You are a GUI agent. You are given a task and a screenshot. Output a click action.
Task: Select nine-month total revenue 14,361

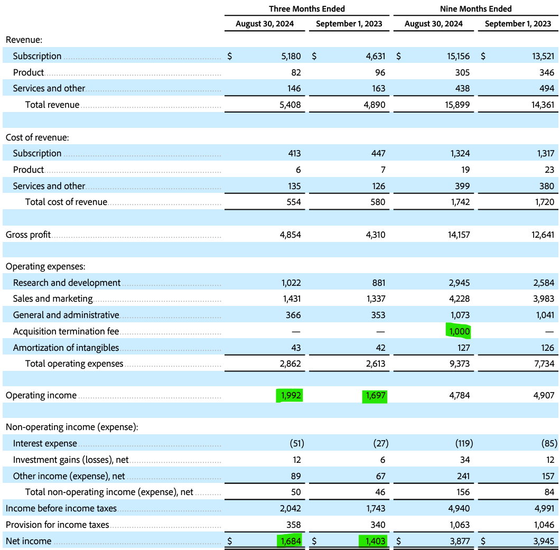tap(543, 105)
